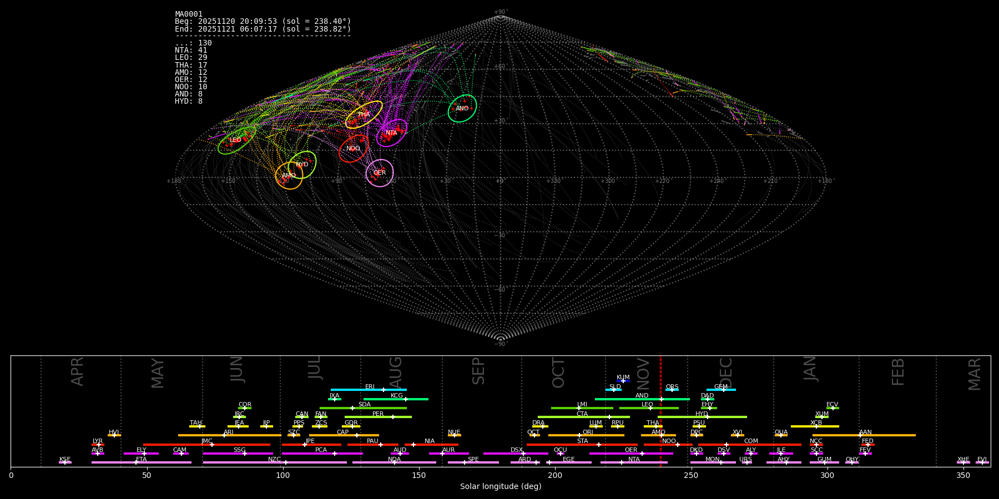Click the CTA shower bar in timeline
The height and width of the screenshot is (499, 999).
click(x=584, y=417)
